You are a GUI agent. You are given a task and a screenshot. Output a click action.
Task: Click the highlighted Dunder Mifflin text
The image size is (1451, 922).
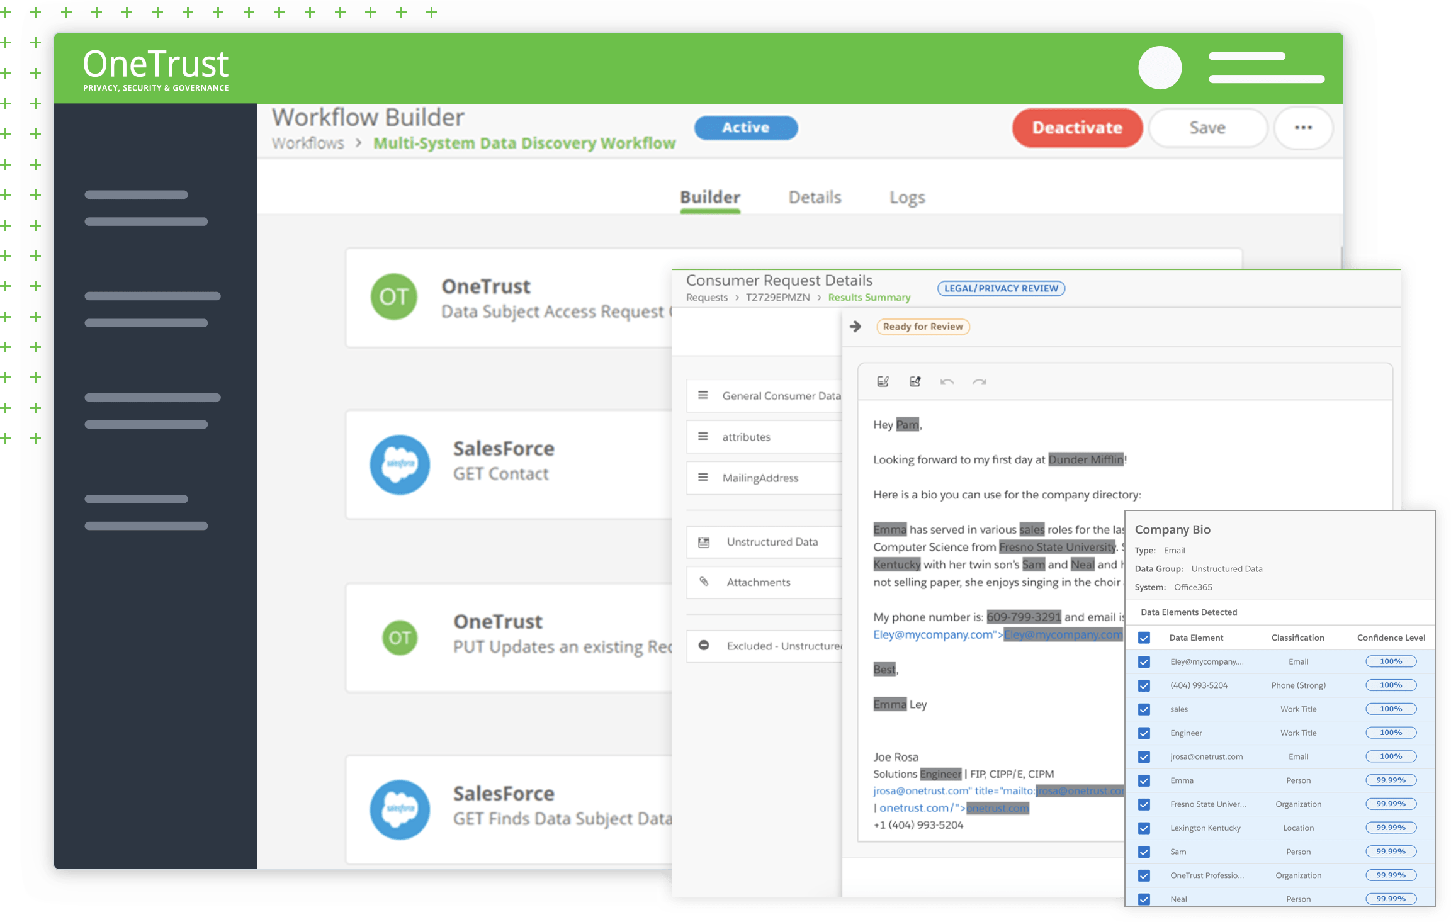tap(1086, 459)
